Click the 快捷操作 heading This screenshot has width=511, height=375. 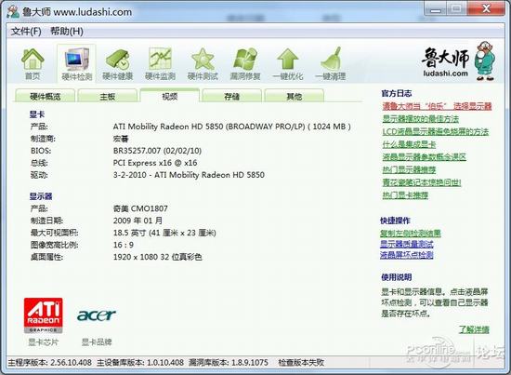coord(395,221)
